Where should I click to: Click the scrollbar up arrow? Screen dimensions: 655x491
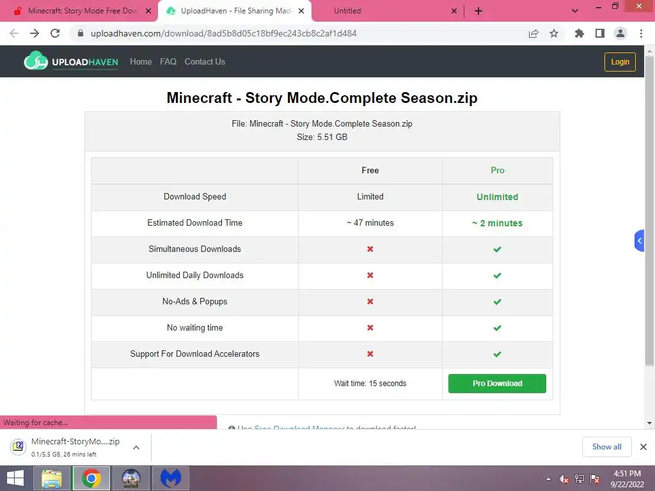click(x=649, y=51)
